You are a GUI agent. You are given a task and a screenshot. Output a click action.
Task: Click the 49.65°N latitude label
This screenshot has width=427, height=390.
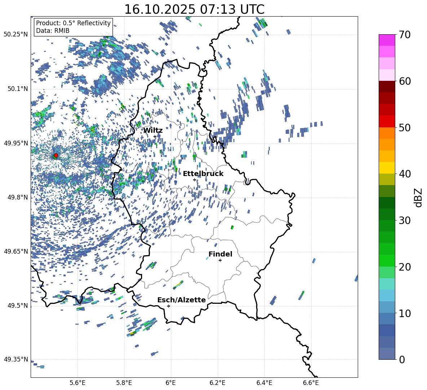point(16,251)
